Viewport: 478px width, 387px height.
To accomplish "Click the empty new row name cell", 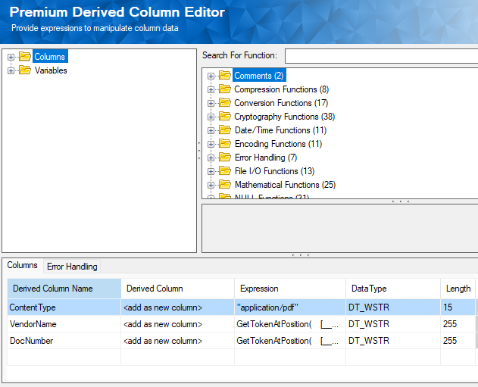I will 64,357.
